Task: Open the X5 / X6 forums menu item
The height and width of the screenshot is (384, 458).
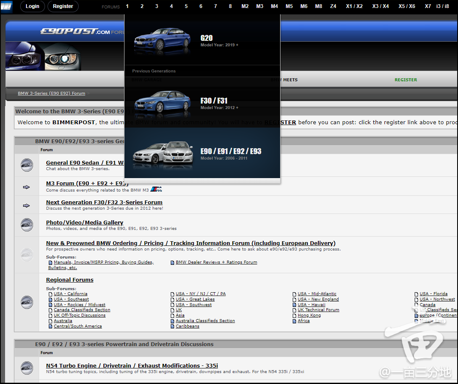Action: (407, 6)
